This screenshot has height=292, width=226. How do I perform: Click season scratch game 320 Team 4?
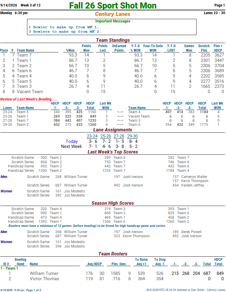pyautogui.click(x=51, y=209)
